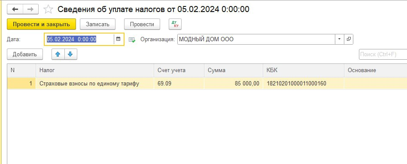
Task: Select row number 1 cell
Action: (x=21, y=84)
